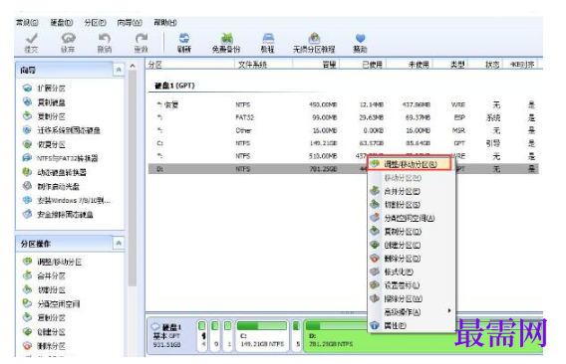Image resolution: width=566 pixels, height=364 pixels.
Task: Choose 复制分区(O) in the context menu
Action: pos(412,232)
